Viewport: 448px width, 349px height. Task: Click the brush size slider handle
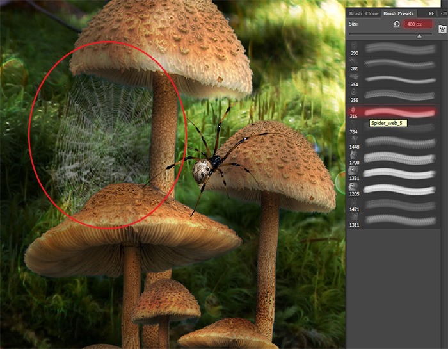pyautogui.click(x=419, y=36)
